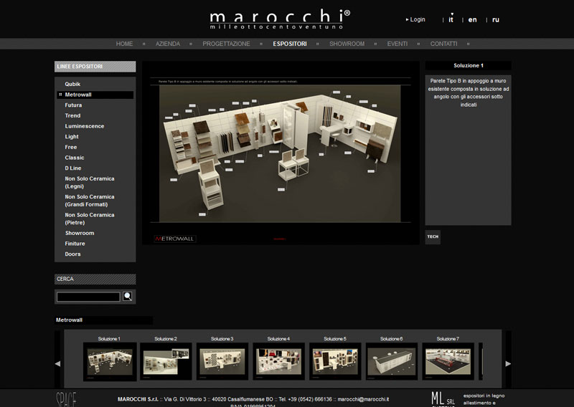Open the Soluzione 2 thumbnail
Screen dimensions: 574x407
[166, 362]
